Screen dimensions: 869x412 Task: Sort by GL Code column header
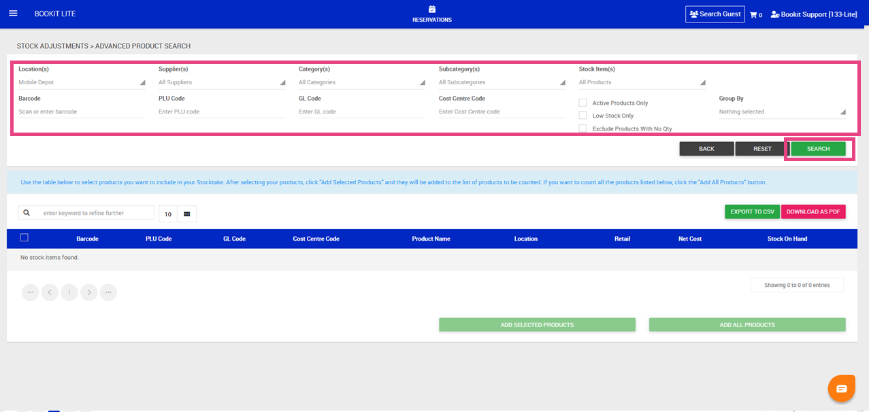coord(234,239)
